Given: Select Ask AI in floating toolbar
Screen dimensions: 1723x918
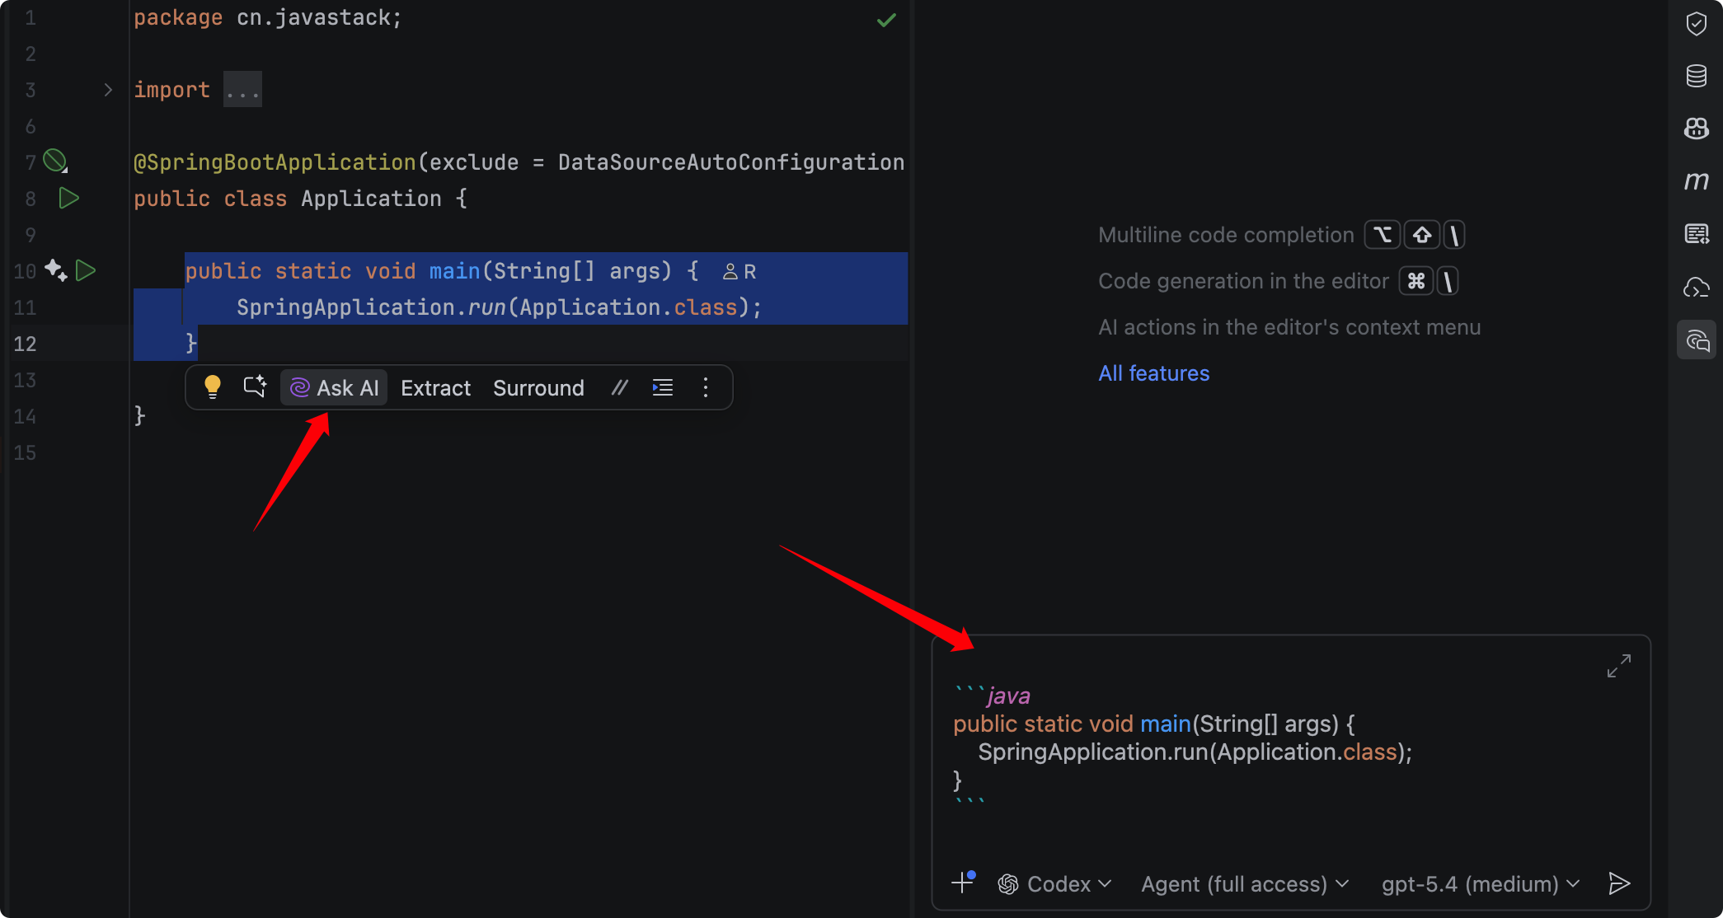Looking at the screenshot, I should [x=335, y=387].
